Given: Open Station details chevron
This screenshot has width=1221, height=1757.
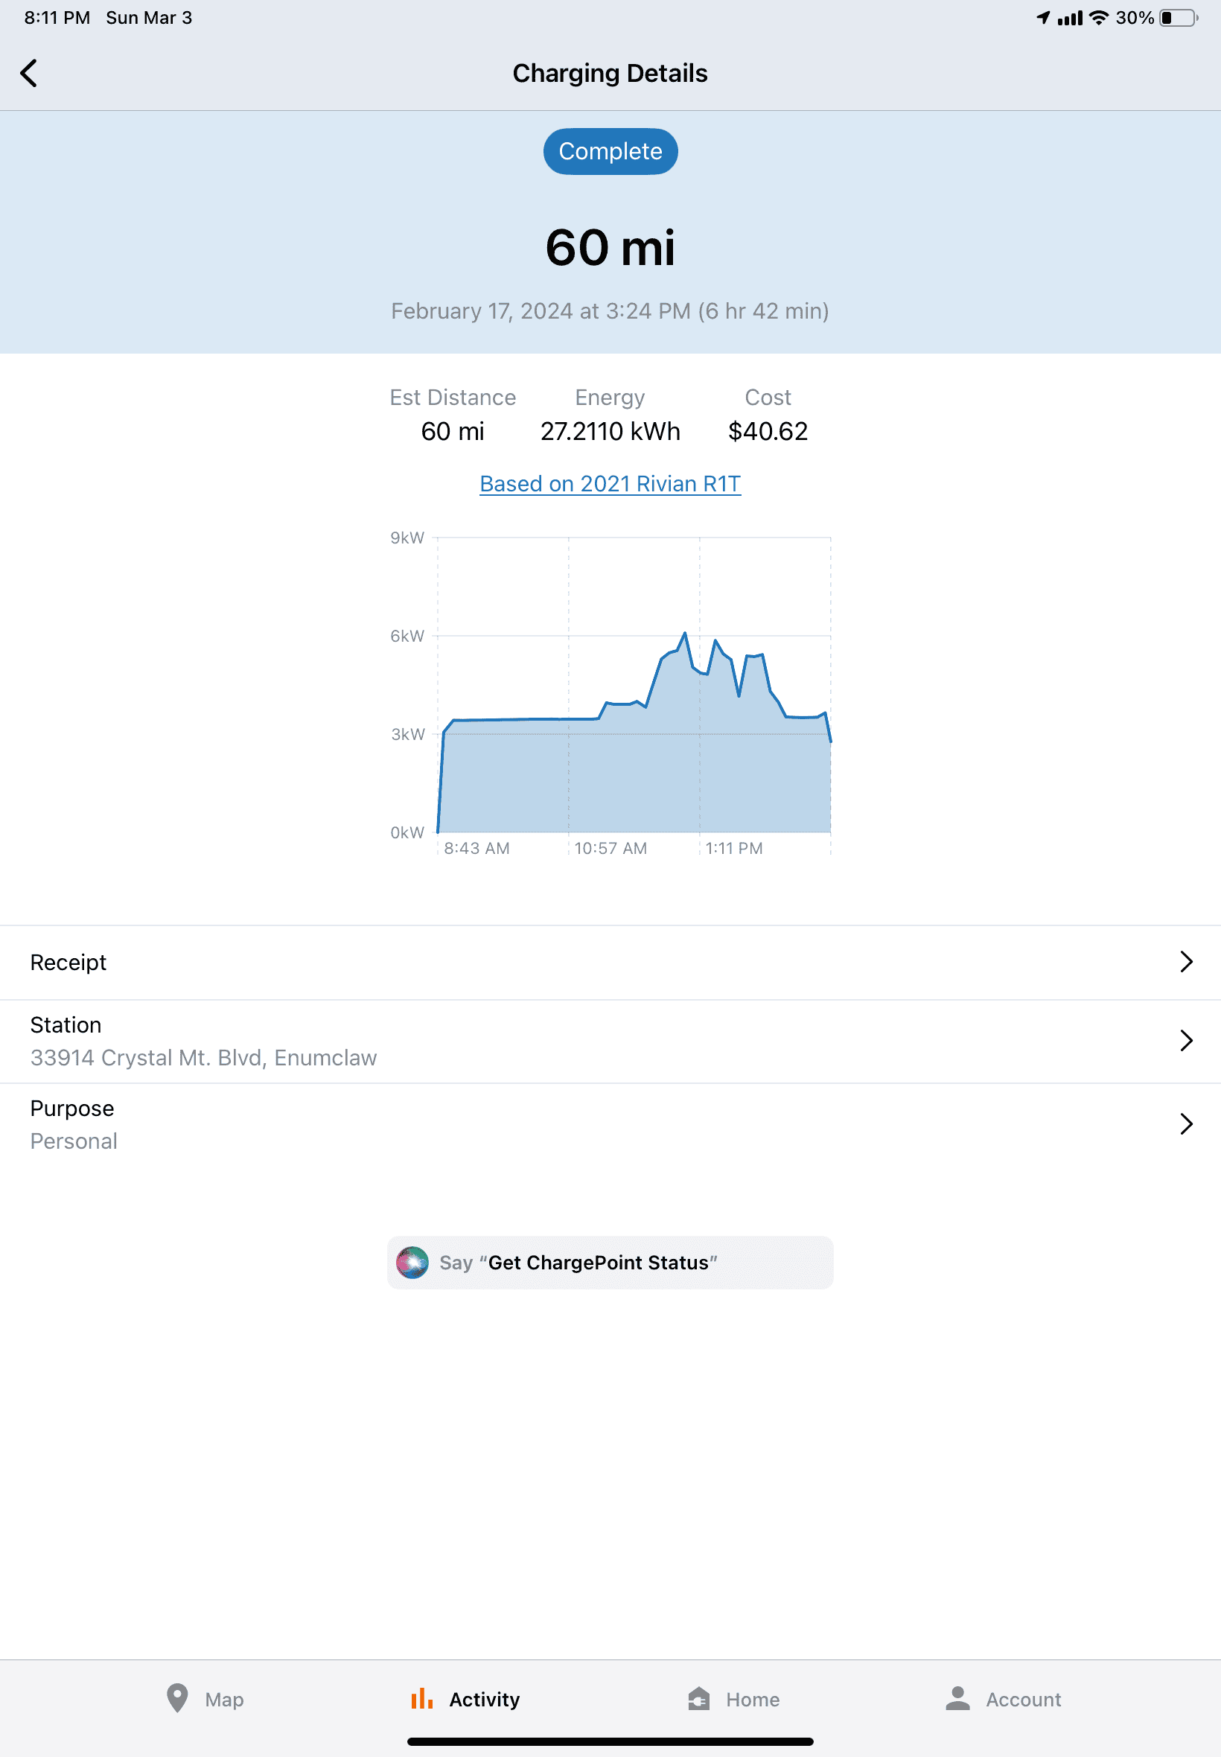Looking at the screenshot, I should coord(1186,1041).
